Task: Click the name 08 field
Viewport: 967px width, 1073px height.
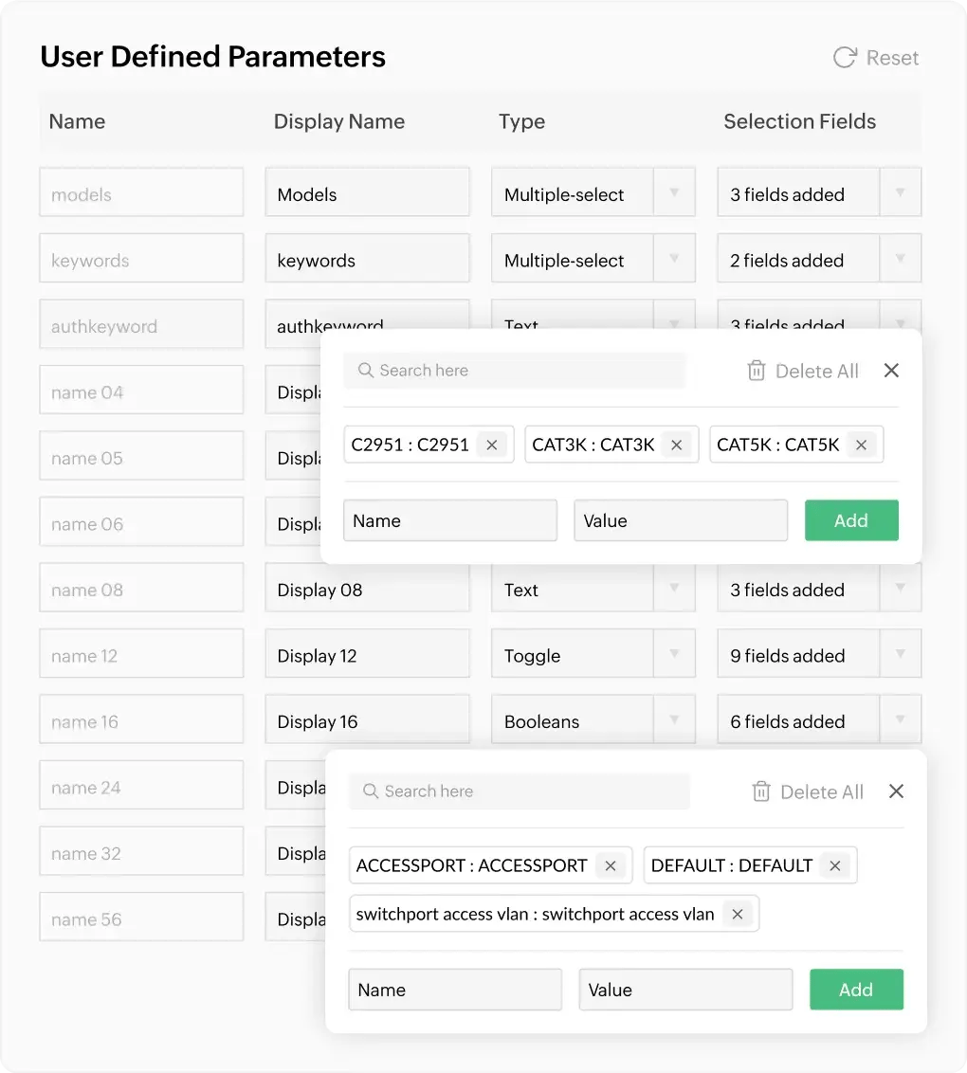Action: 141,588
